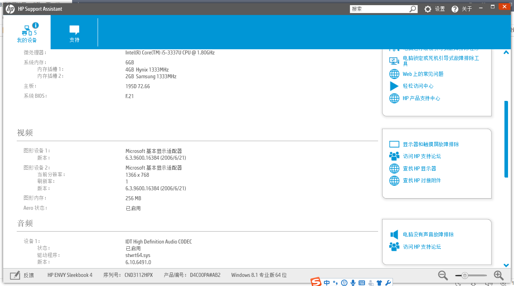Viewport: 514px width, 286px height.
Task: Click the Sogou S logo on IME bar
Action: (x=316, y=282)
